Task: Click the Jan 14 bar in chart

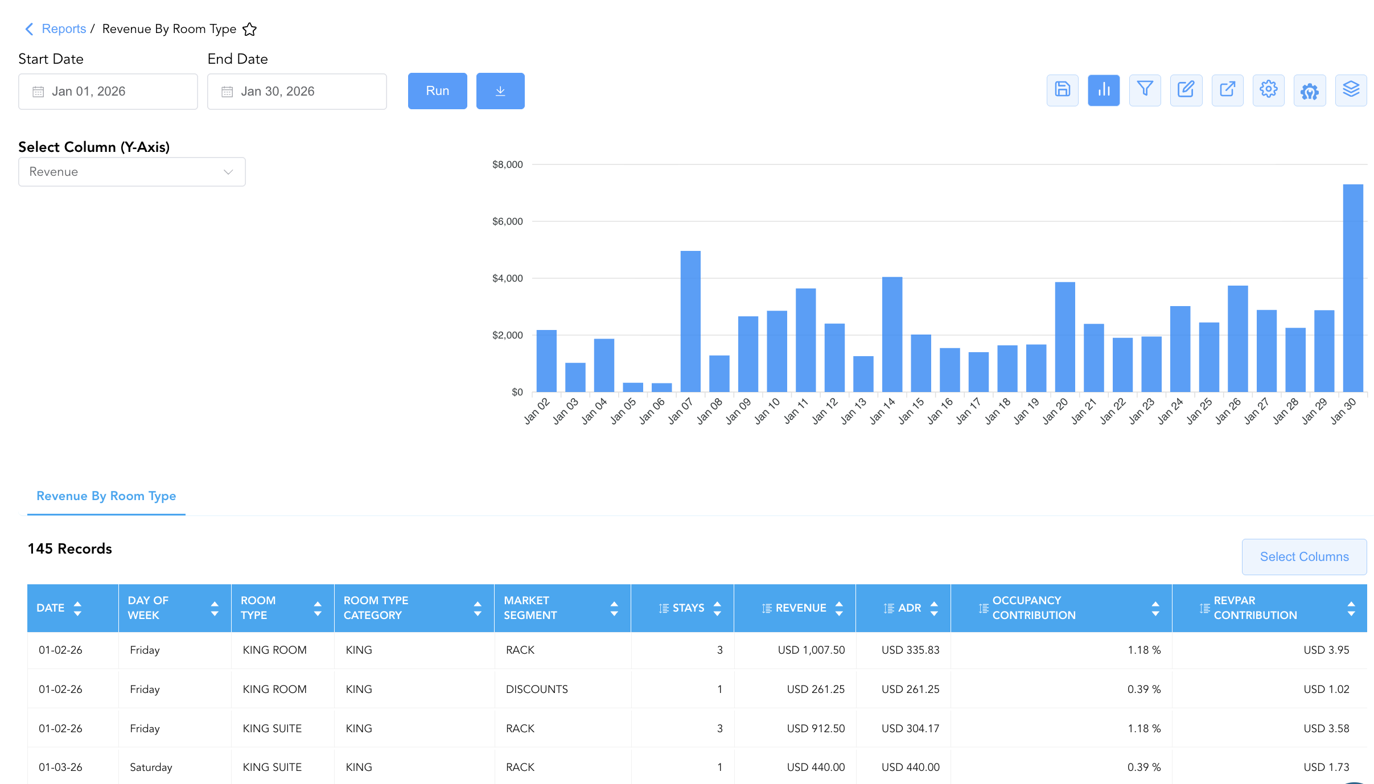Action: [892, 335]
